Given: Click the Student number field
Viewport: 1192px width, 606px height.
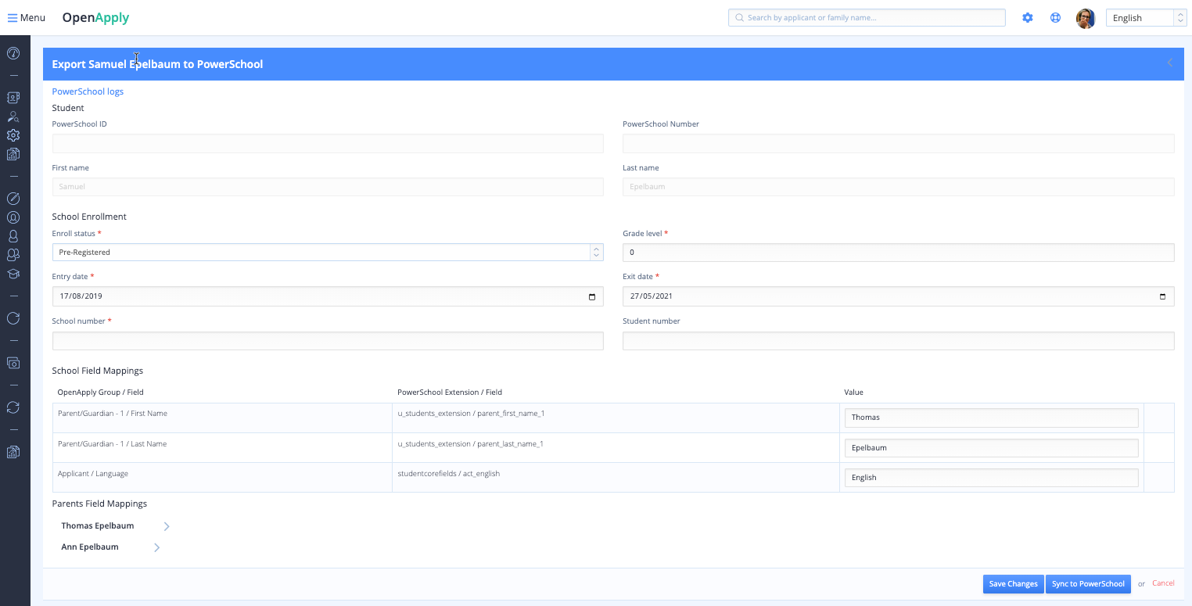Looking at the screenshot, I should pos(898,341).
